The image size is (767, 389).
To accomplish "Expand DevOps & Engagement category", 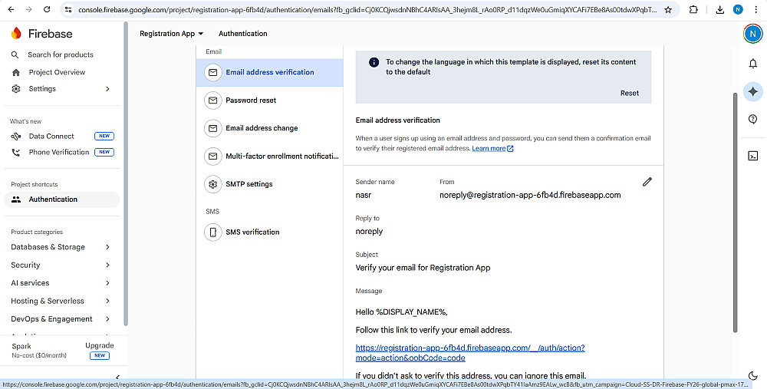I will click(107, 319).
